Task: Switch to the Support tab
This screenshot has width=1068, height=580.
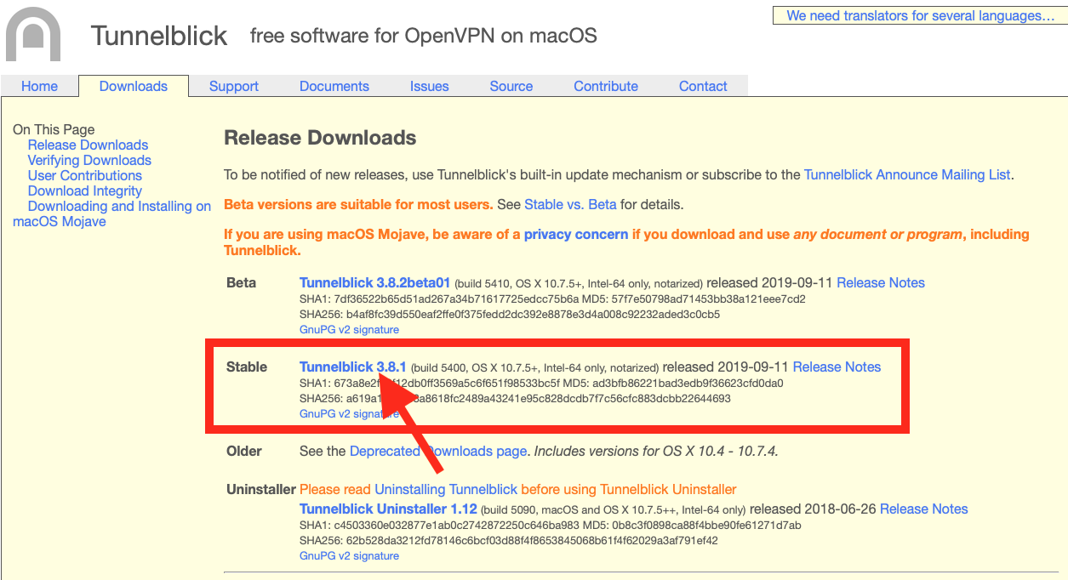Action: coord(234,86)
